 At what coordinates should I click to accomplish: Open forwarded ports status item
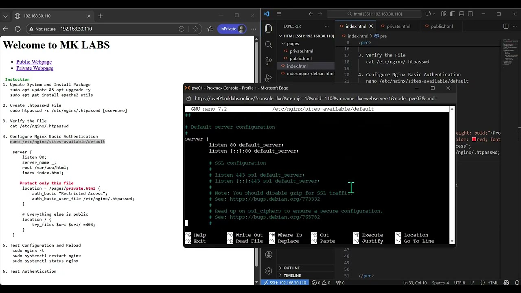pos(340,283)
